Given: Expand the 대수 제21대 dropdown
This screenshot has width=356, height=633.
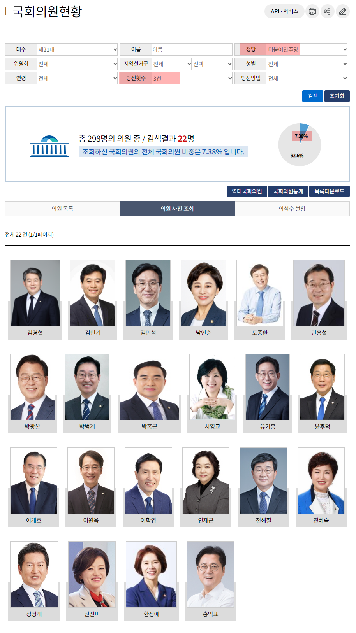Looking at the screenshot, I should [77, 49].
